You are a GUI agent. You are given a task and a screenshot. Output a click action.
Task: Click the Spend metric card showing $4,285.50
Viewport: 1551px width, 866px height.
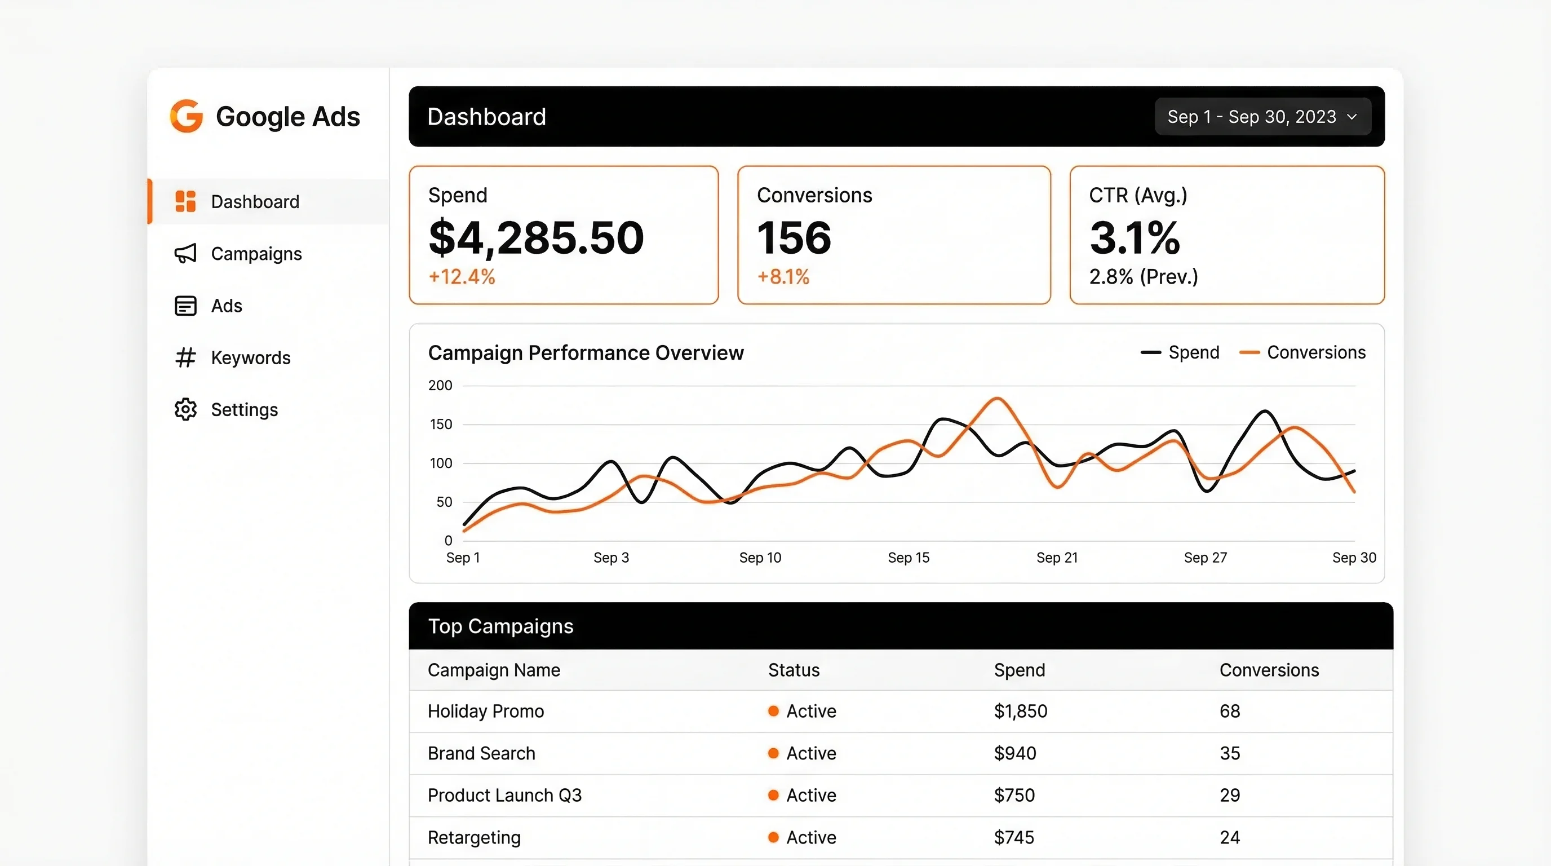click(563, 236)
